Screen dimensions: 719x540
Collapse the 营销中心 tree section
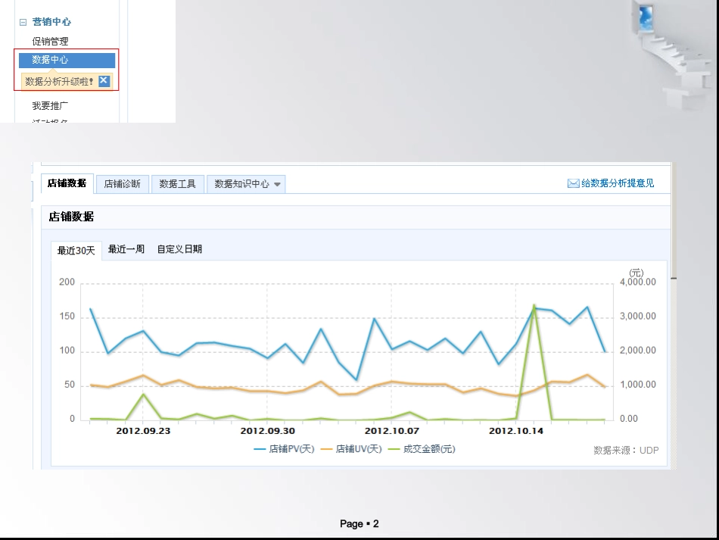pyautogui.click(x=23, y=23)
